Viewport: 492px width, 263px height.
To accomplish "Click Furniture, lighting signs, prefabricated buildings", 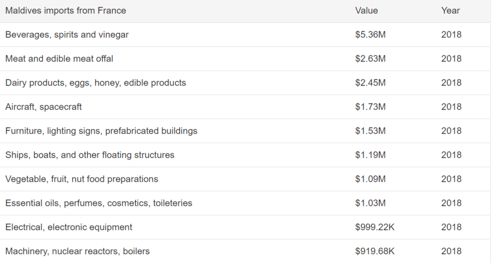I will pyautogui.click(x=101, y=131).
